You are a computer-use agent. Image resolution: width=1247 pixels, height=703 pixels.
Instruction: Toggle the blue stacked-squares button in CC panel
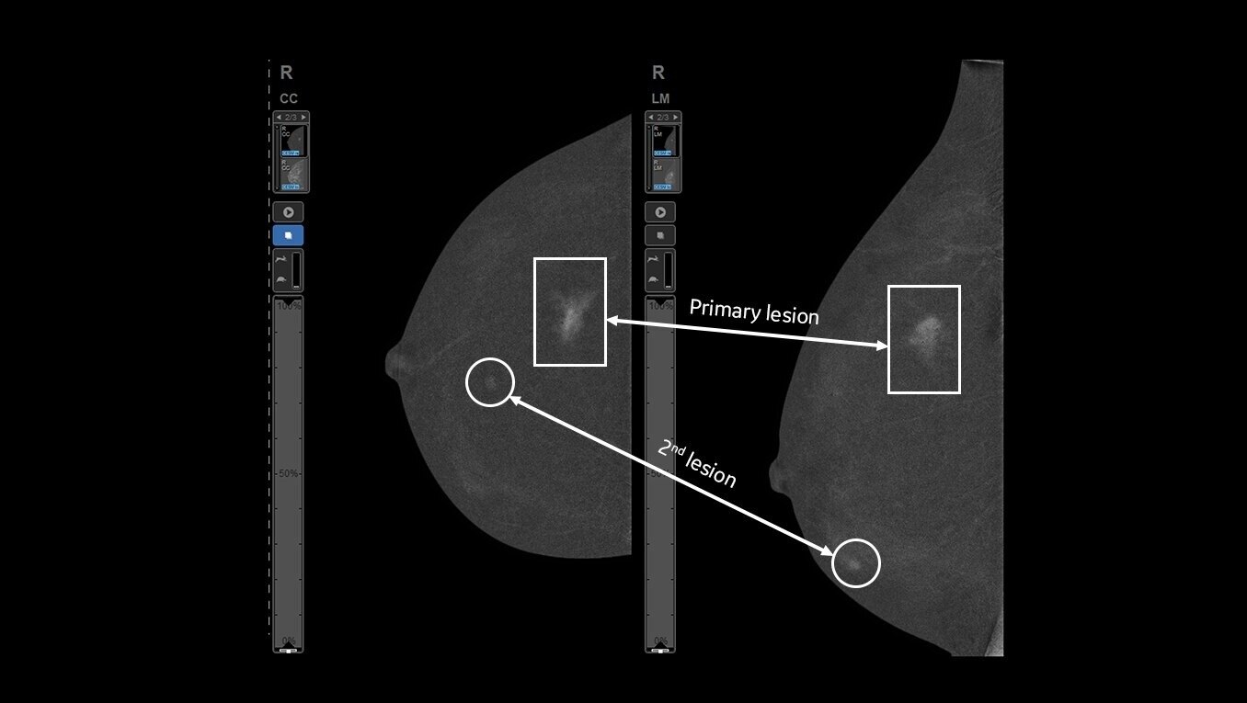pyautogui.click(x=288, y=235)
